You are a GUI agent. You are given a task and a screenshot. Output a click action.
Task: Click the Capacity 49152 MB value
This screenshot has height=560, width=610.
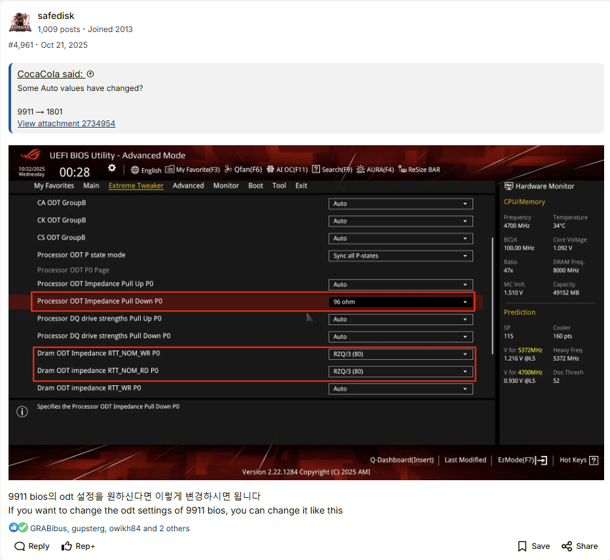click(566, 293)
